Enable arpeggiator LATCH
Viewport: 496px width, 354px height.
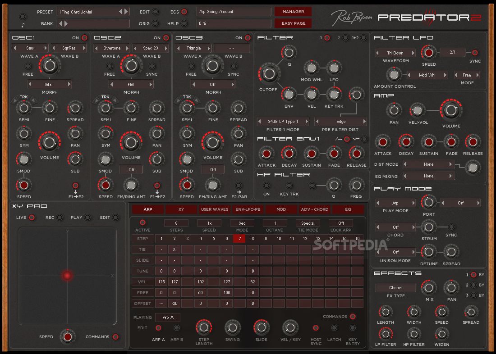tap(334, 328)
